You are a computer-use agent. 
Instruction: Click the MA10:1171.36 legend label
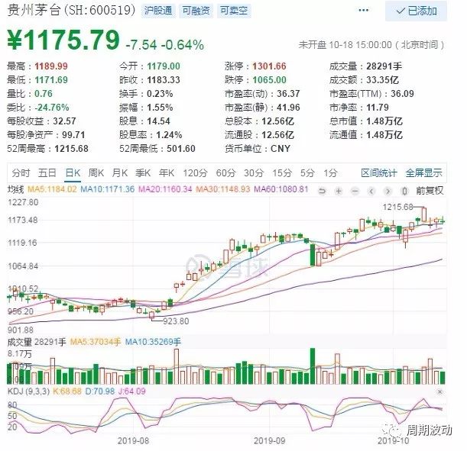pyautogui.click(x=108, y=189)
